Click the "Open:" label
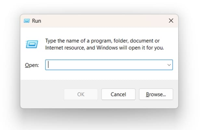Viewport: 208px width, 130px height. tap(32, 65)
